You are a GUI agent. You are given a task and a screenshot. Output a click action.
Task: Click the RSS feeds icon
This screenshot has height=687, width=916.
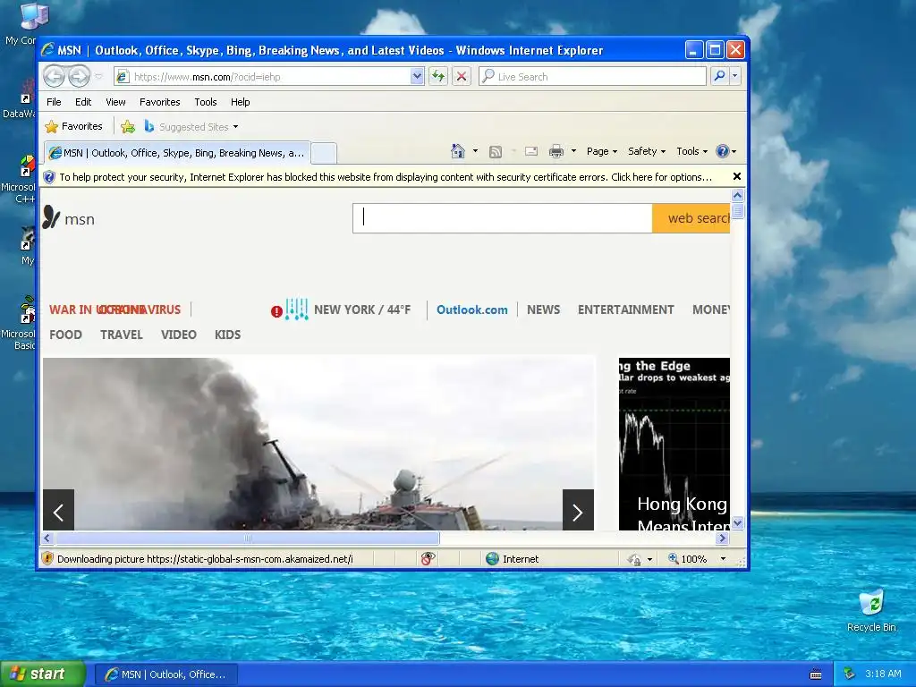pos(496,152)
